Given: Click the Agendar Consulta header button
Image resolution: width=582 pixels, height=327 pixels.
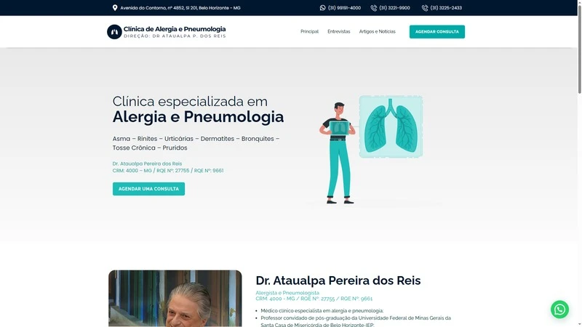Looking at the screenshot, I should [x=437, y=32].
